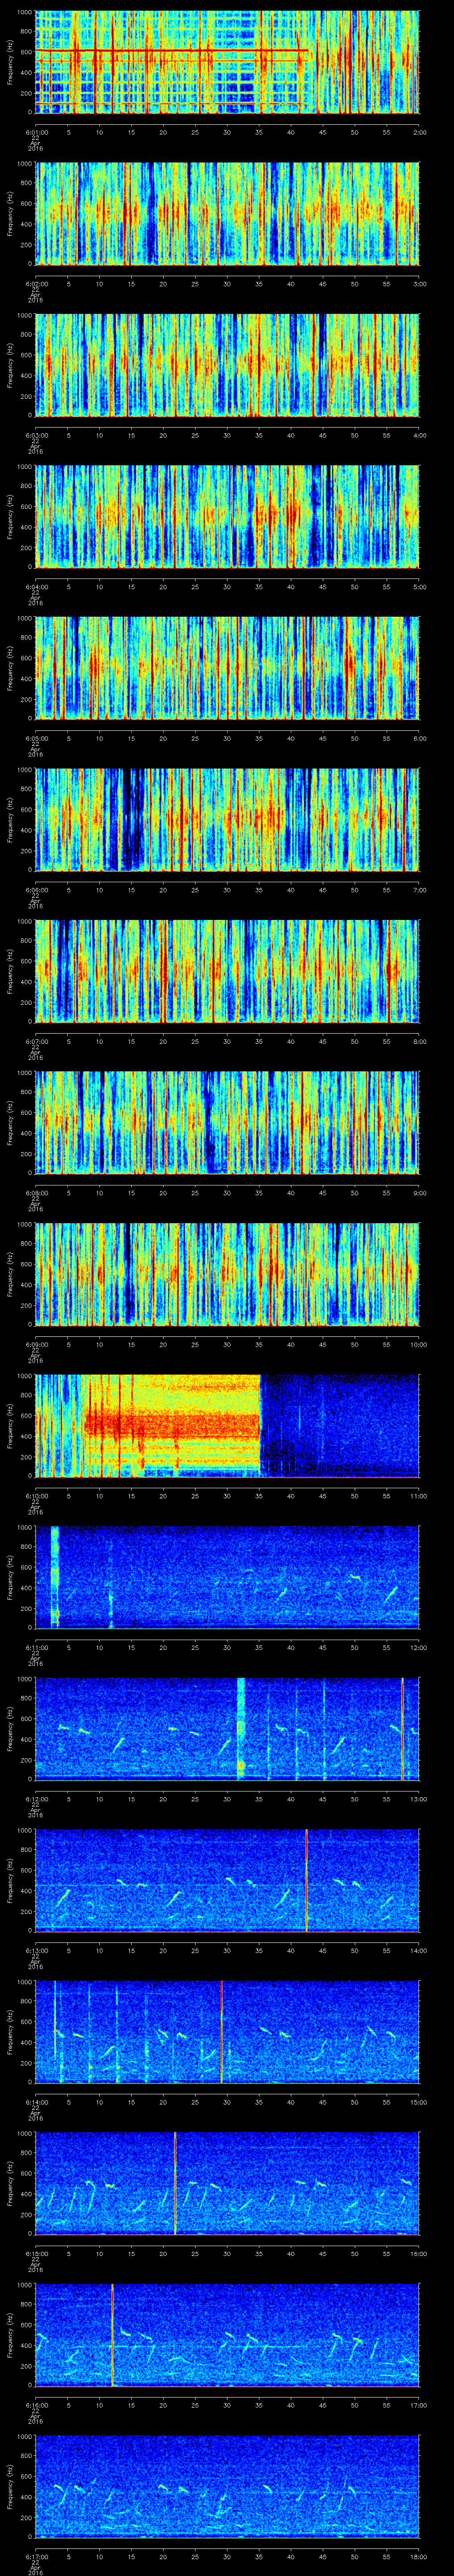Viewport: 454px width, 2576px height.
Task: Click the 6:13:00 start time label
Action: click(x=36, y=1951)
